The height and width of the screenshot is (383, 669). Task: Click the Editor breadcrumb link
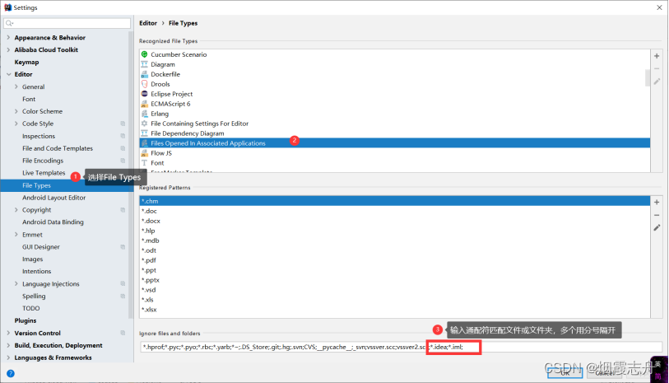click(x=148, y=23)
